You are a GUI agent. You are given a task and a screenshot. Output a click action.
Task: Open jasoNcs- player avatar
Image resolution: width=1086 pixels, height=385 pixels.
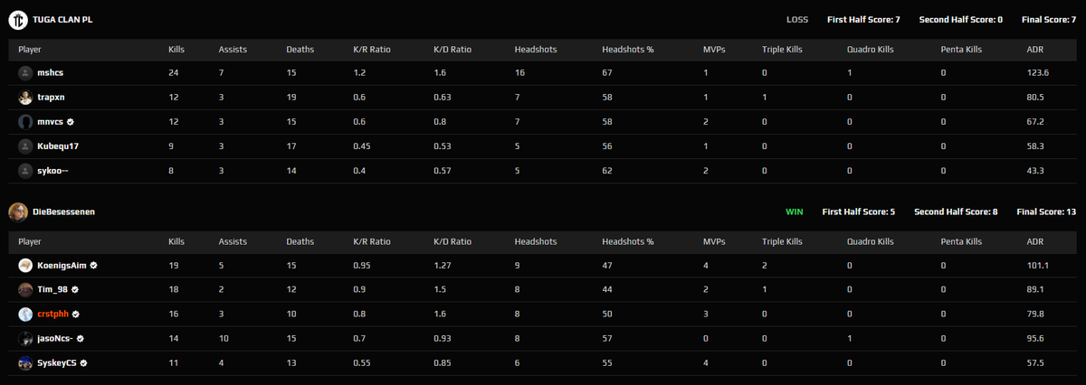coord(25,338)
